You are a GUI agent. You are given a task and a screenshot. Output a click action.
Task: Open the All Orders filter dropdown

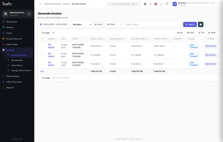pyautogui.click(x=81, y=25)
